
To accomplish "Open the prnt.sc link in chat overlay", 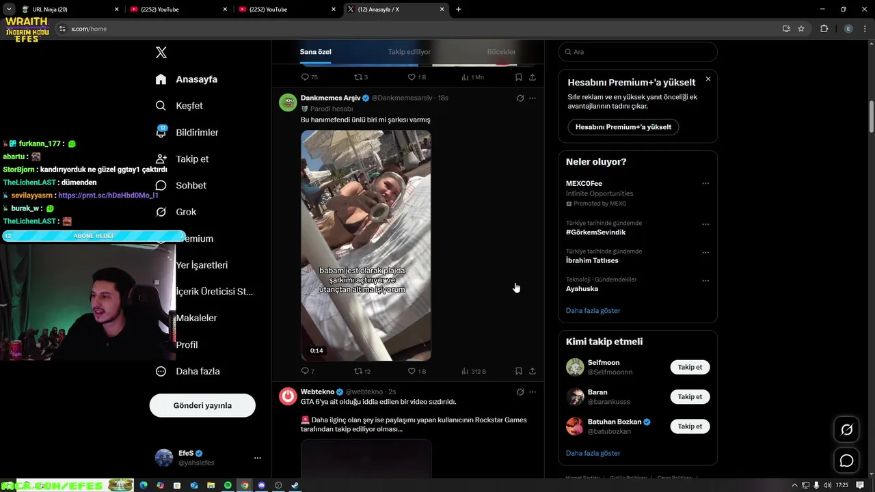I will pyautogui.click(x=108, y=195).
